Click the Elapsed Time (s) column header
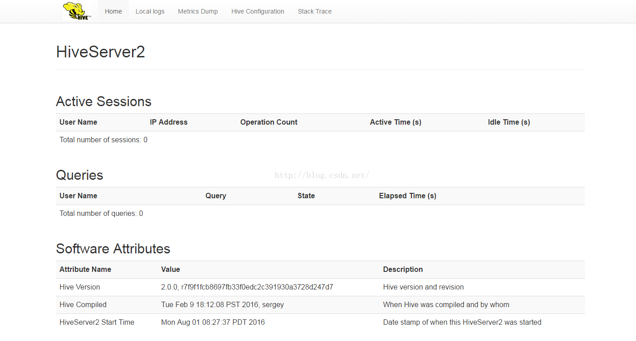Screen dimensions: 636x341 (408, 196)
